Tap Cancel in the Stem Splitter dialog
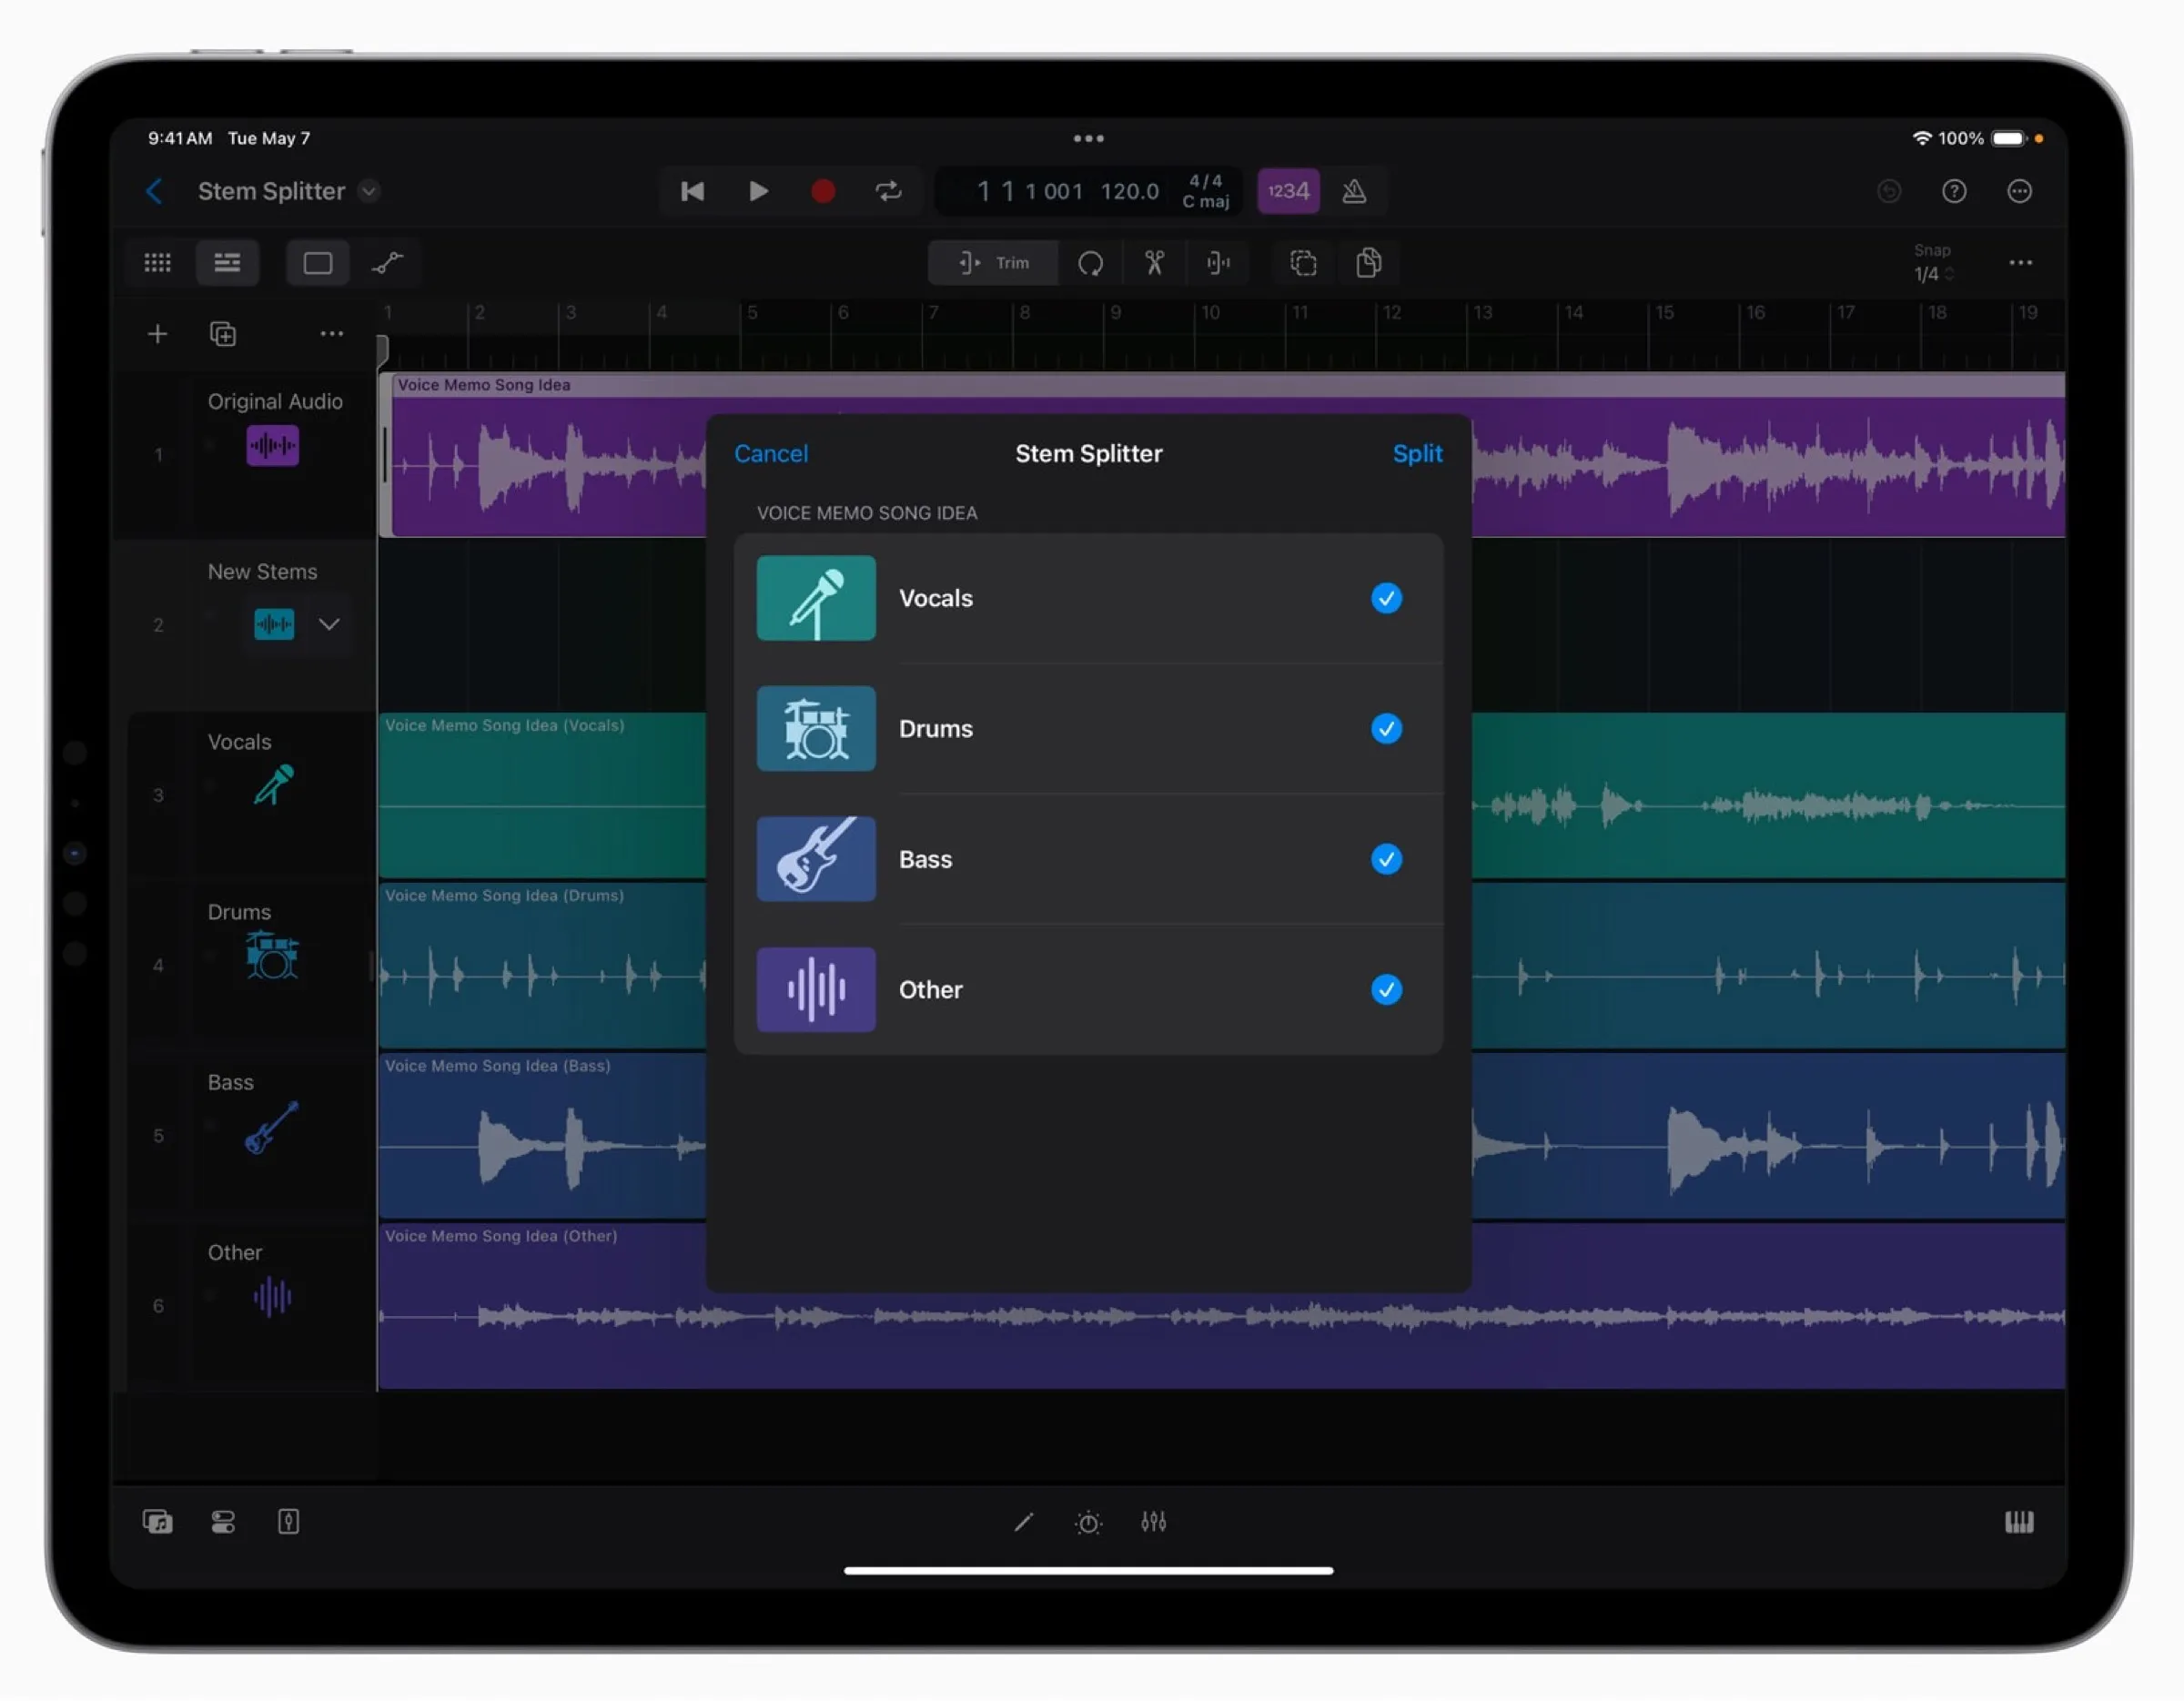The image size is (2184, 1701). (x=771, y=453)
